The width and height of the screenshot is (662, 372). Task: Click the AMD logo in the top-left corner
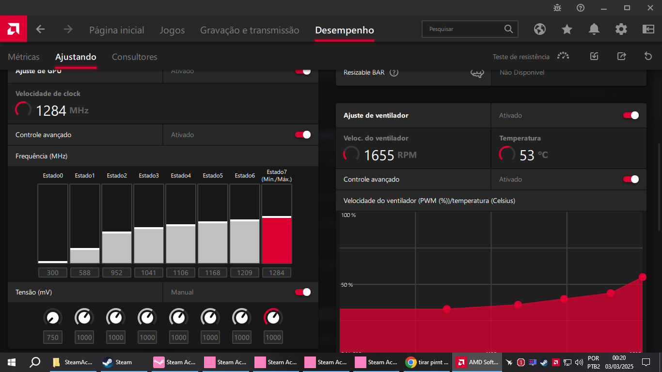[x=13, y=29]
